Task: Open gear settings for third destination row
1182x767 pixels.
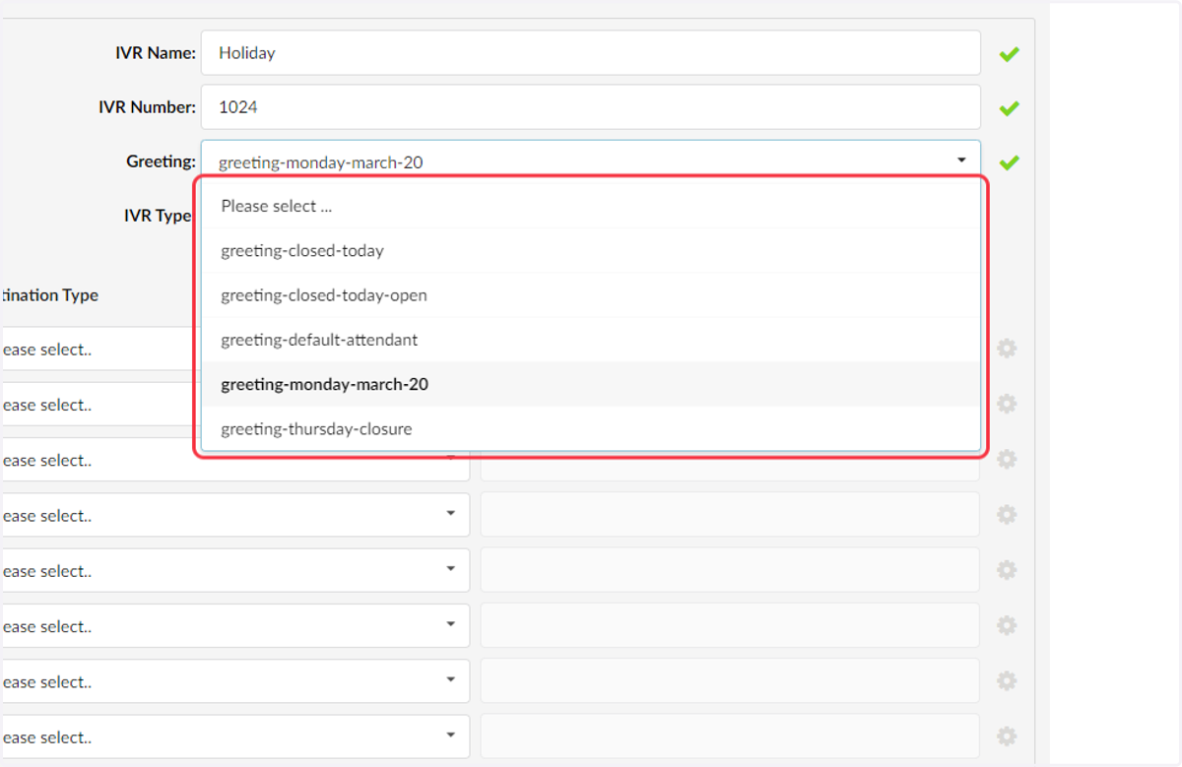Action: 1007,459
